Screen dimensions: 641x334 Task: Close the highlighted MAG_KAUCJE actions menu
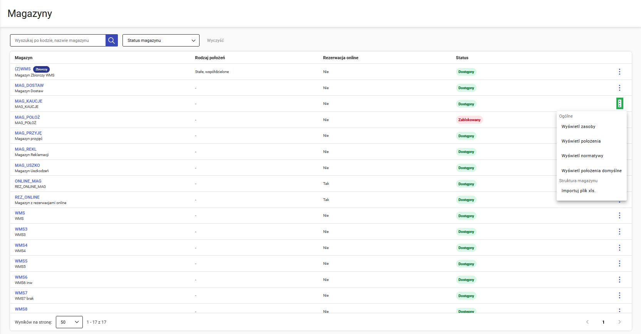619,103
